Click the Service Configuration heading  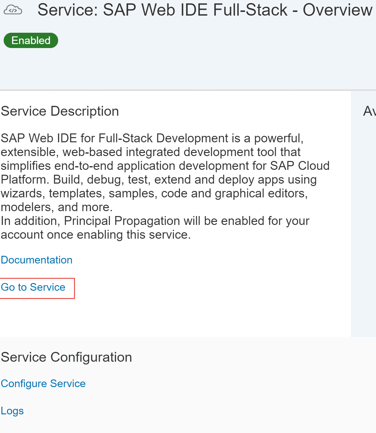point(66,357)
